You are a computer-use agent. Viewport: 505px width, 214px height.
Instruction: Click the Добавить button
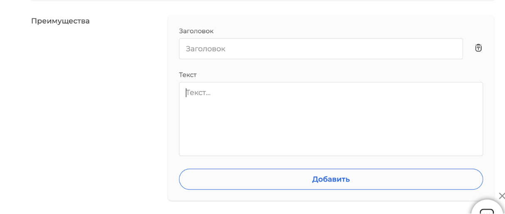click(331, 179)
